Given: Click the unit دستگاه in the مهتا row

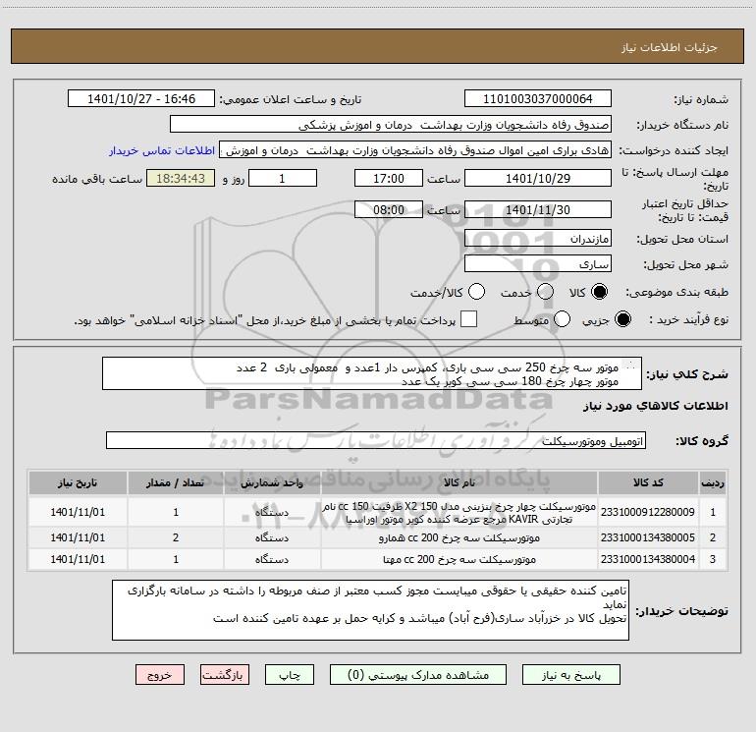Looking at the screenshot, I should coord(272,559).
